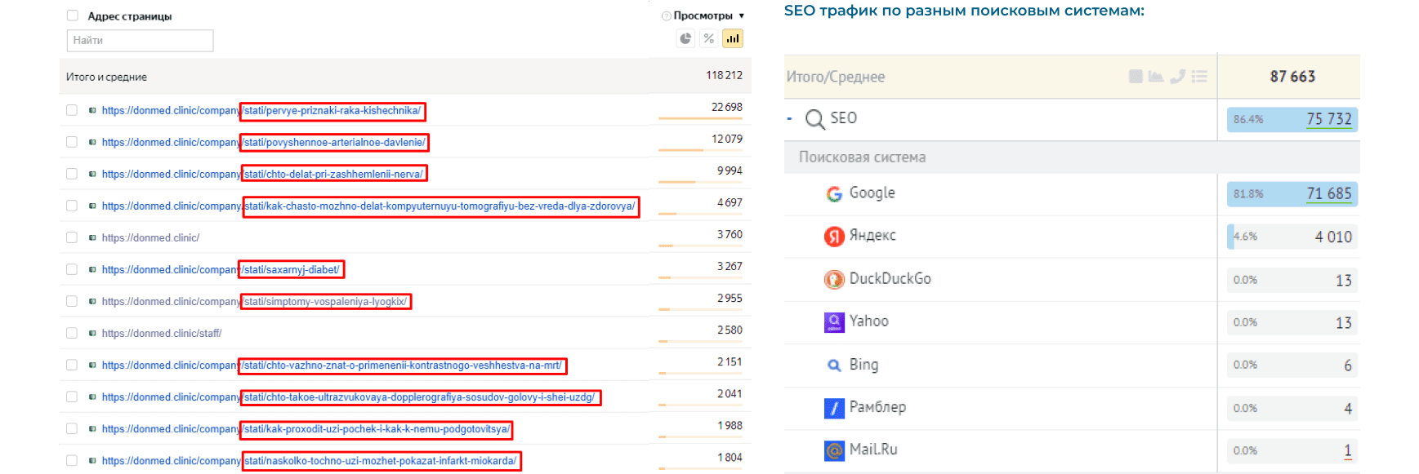Open the Просмотры metric dropdown

(741, 16)
